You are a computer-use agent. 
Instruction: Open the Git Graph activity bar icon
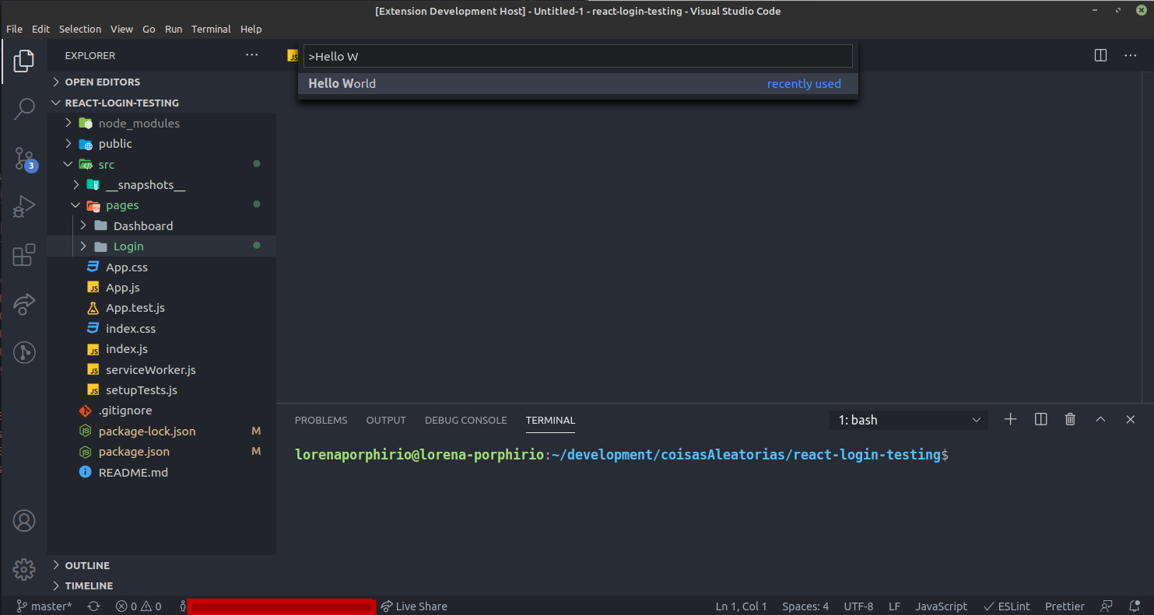24,351
